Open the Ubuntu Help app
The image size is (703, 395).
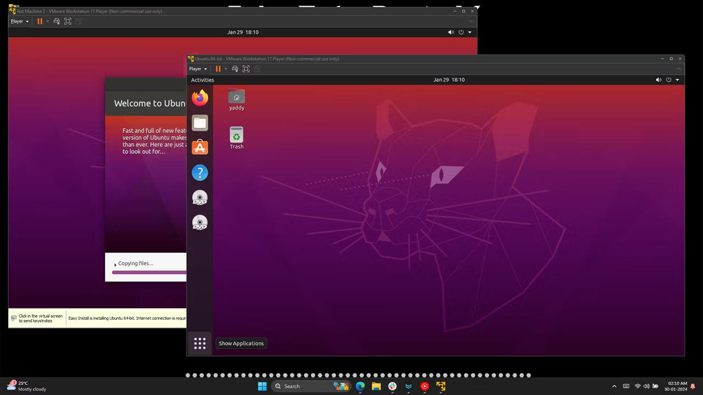[x=199, y=172]
